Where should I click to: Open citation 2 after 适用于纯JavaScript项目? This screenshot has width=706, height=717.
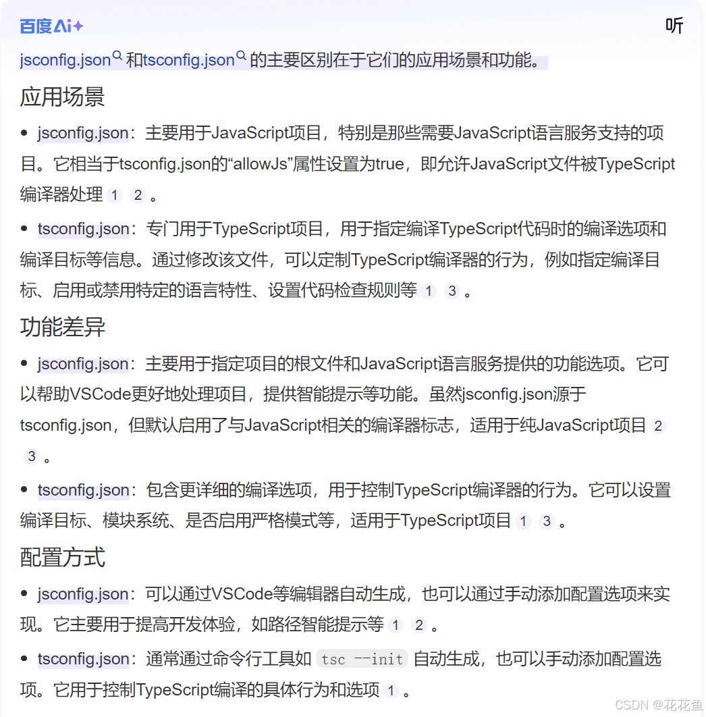pyautogui.click(x=658, y=426)
